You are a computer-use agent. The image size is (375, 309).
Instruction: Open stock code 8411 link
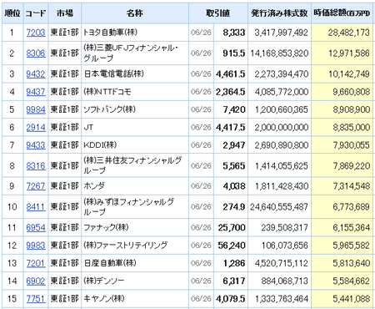click(x=36, y=206)
